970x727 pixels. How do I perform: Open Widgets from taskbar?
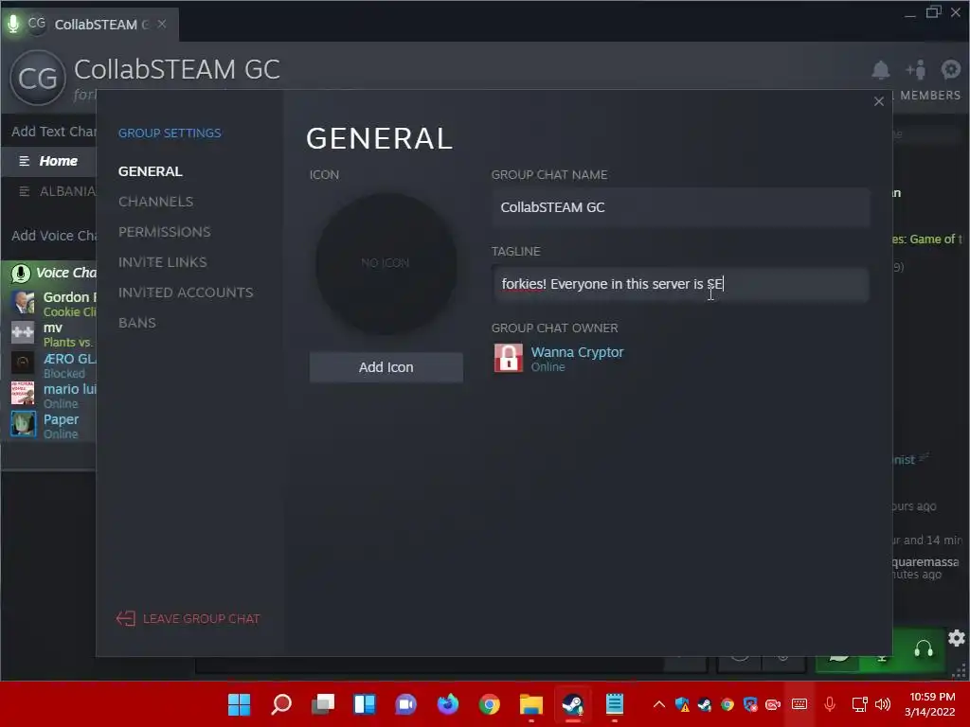coord(365,704)
